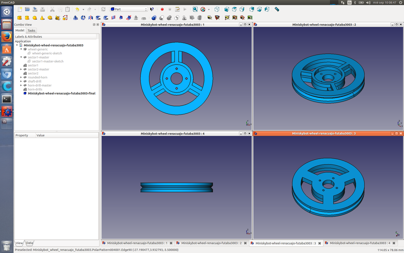404x253 pixels.
Task: Open the Part workbench selector dropdown
Action: [128, 9]
